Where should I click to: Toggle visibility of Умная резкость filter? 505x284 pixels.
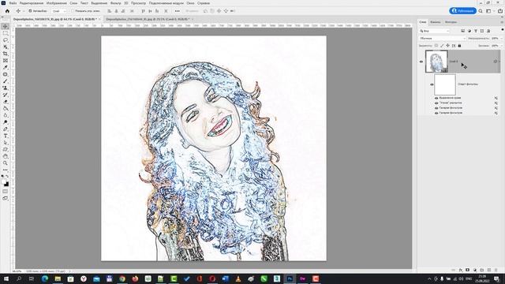(x=436, y=103)
